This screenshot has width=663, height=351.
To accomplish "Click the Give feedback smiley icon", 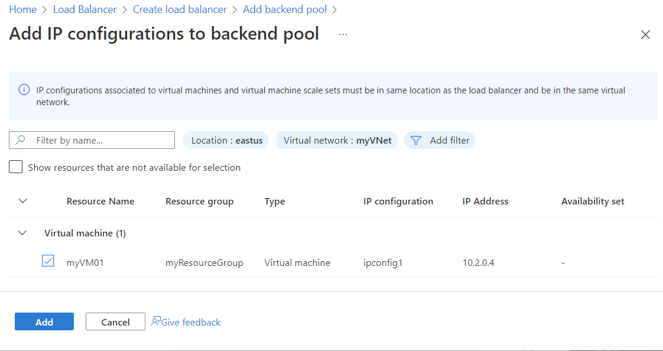I will [x=155, y=321].
